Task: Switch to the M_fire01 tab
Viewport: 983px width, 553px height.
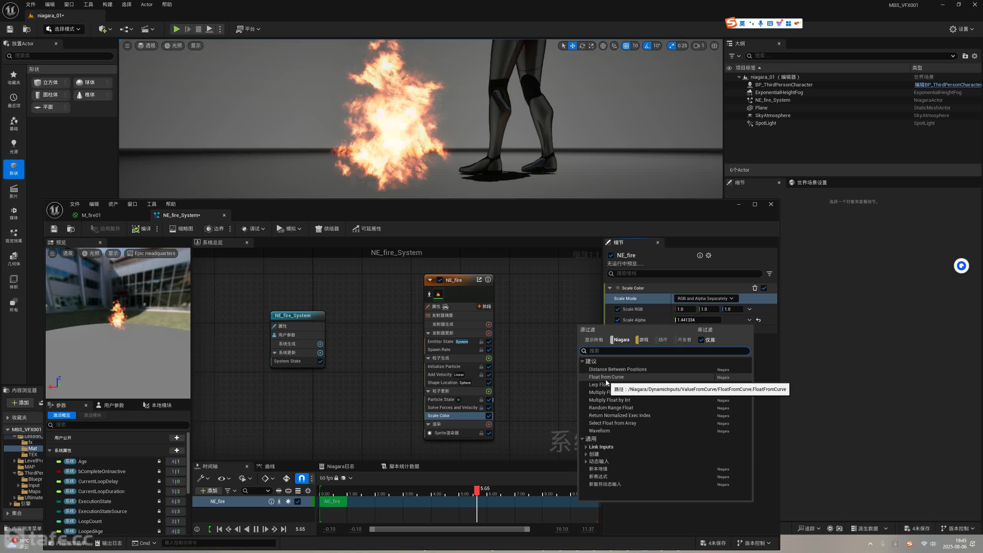Action: coord(91,215)
